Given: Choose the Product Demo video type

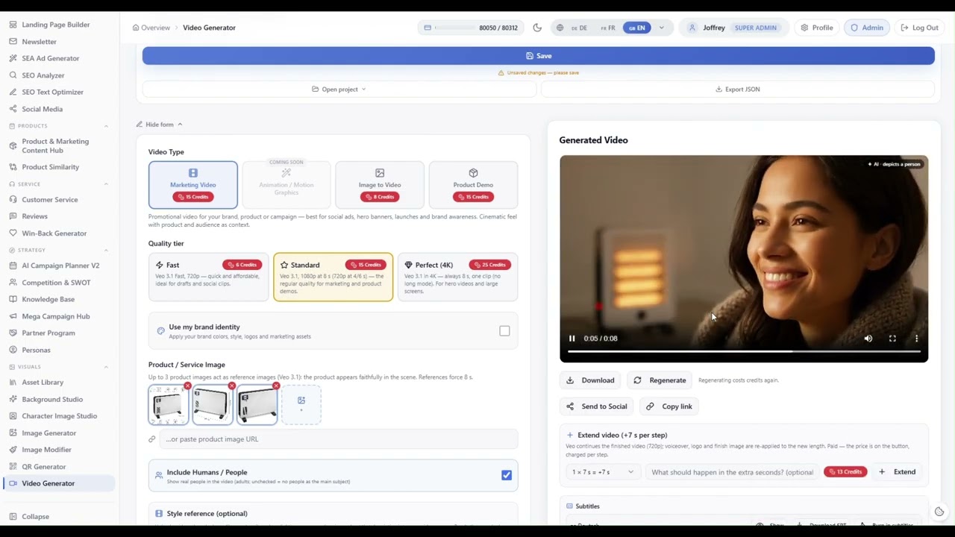Looking at the screenshot, I should point(473,185).
